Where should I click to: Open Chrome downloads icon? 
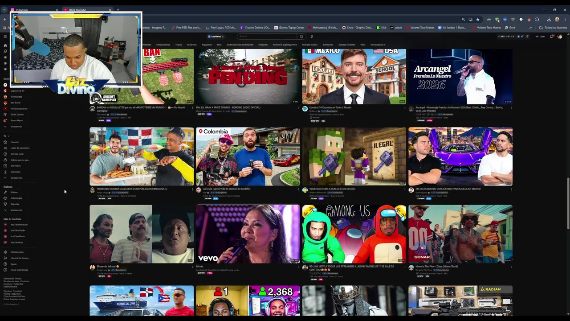click(x=549, y=20)
